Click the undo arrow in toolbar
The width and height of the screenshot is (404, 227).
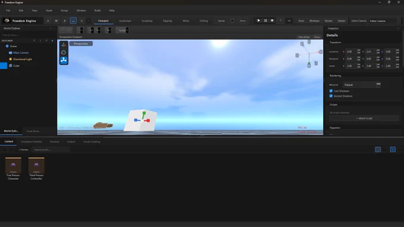(81, 21)
